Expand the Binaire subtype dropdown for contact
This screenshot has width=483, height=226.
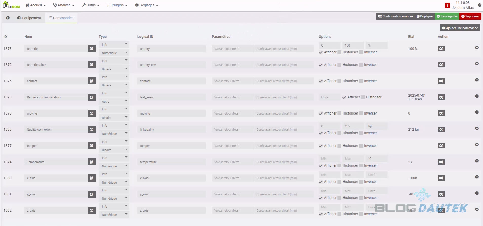(x=114, y=85)
